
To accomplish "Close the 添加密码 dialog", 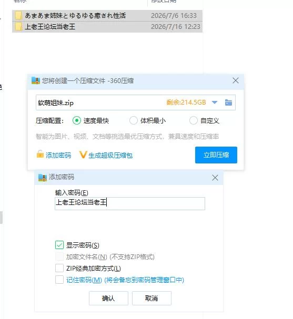I will point(215,178).
